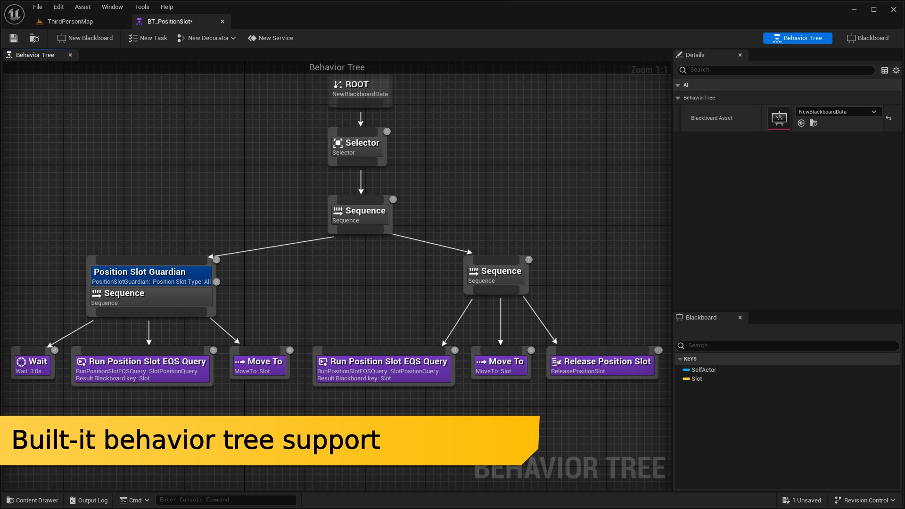Open the Content Drawer
Viewport: 905px width, 509px height.
(32, 500)
